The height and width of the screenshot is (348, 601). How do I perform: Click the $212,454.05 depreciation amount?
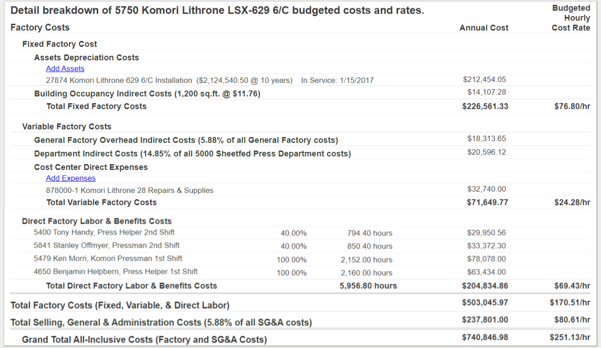click(484, 79)
